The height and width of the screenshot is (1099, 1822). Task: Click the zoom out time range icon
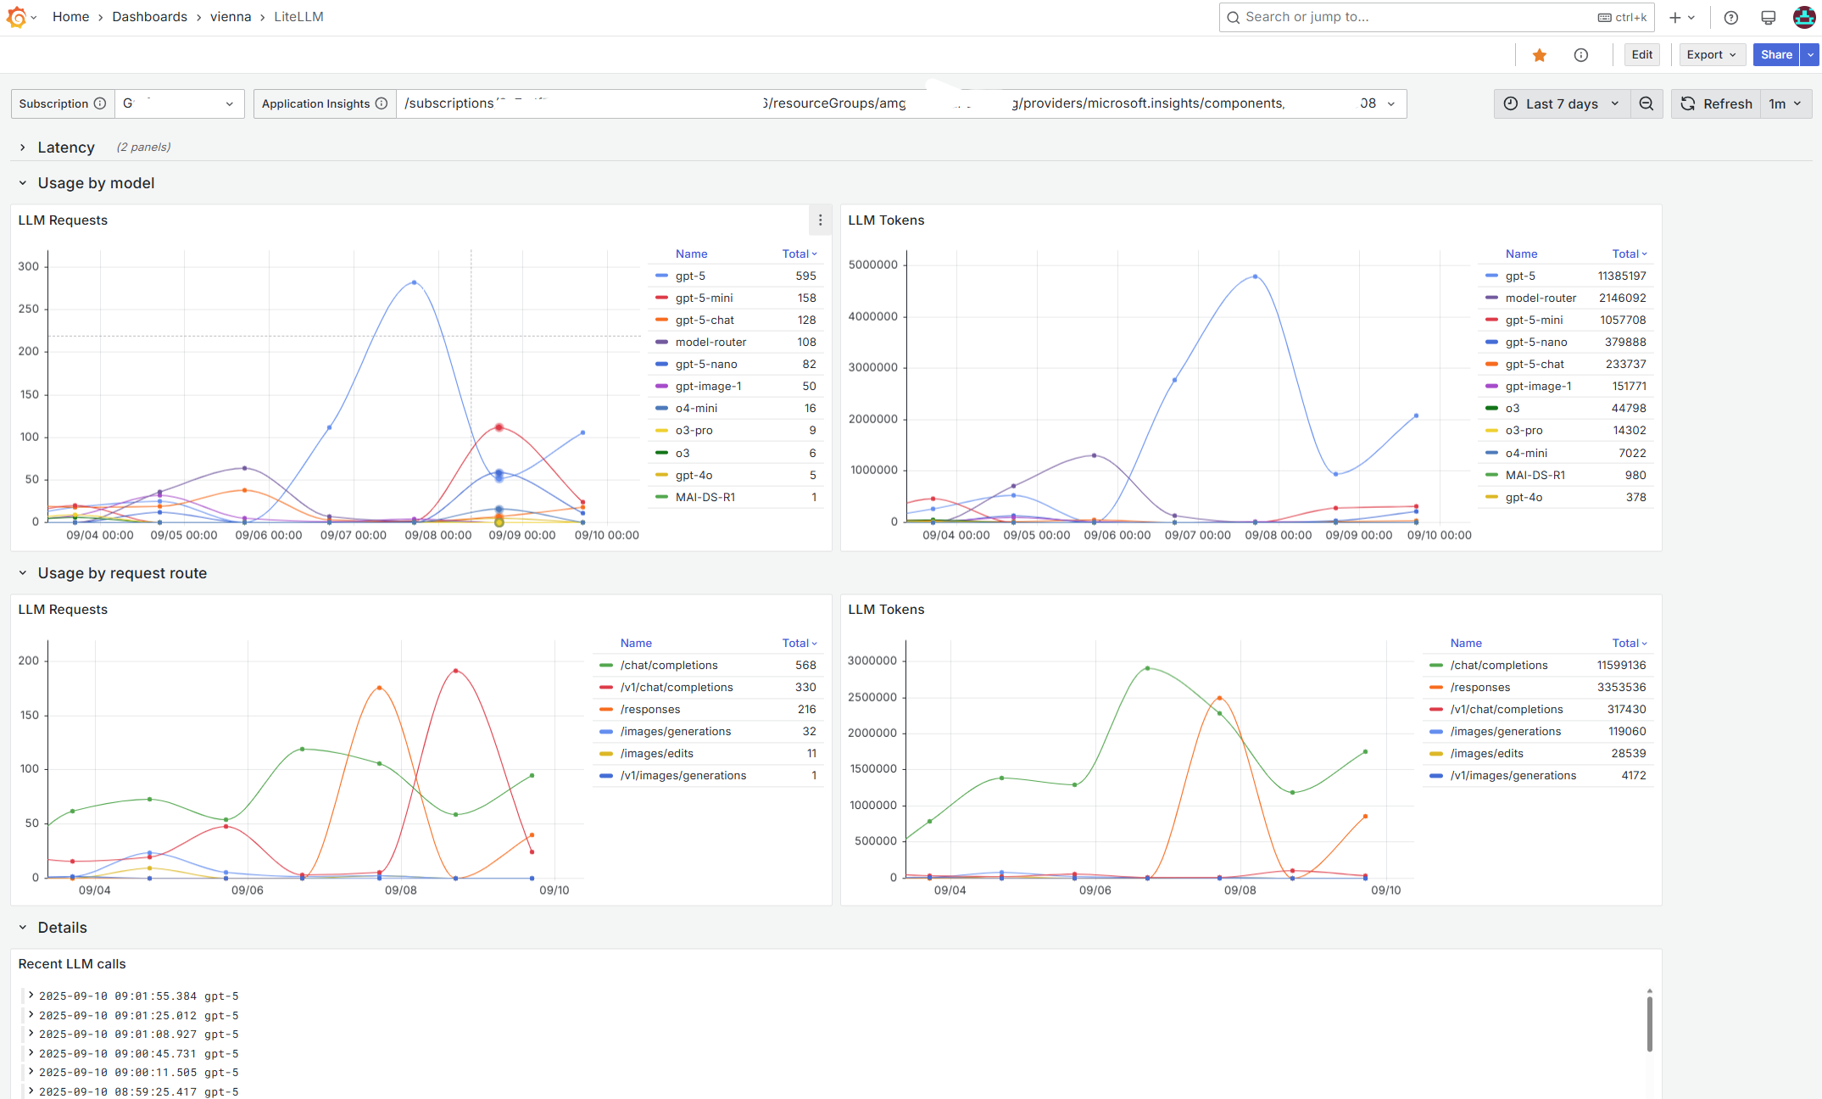1646,103
